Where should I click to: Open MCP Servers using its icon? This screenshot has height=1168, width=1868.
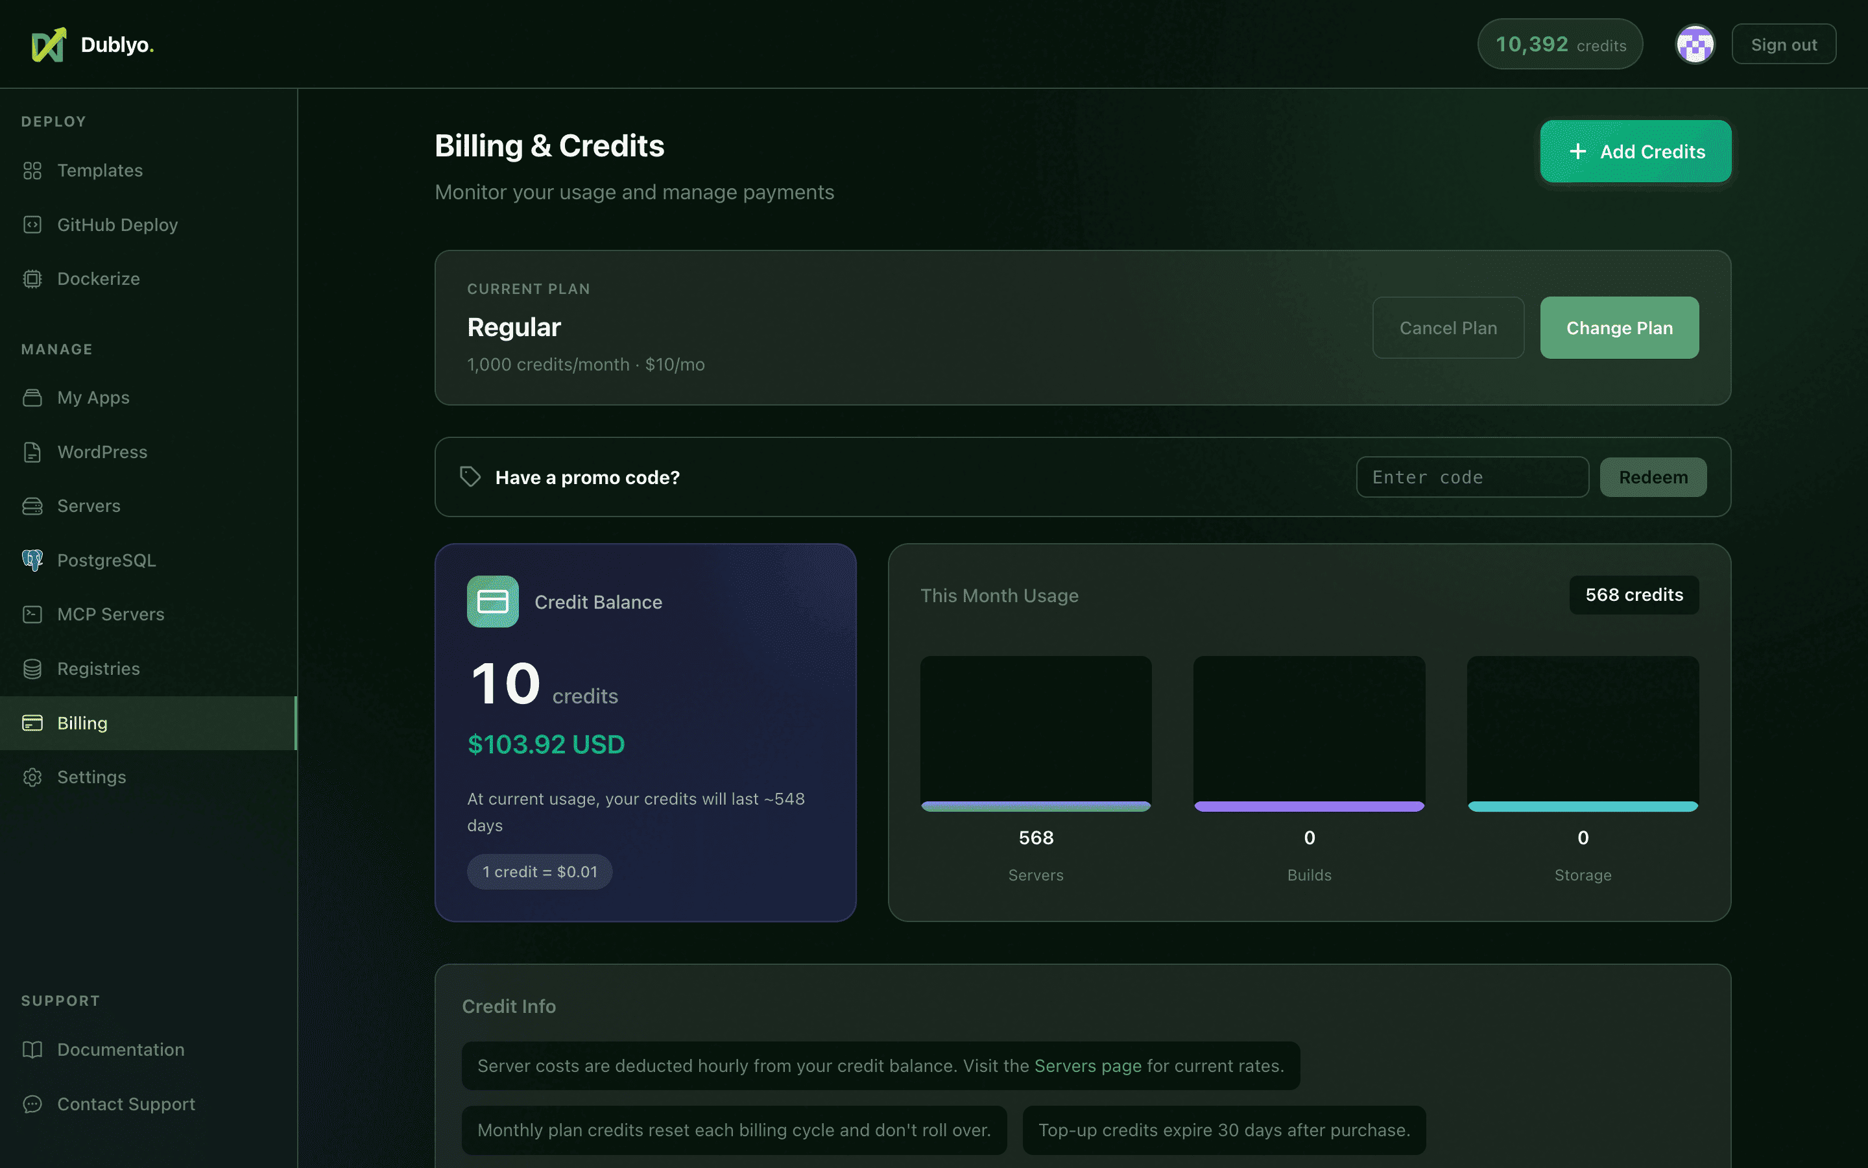[x=32, y=614]
